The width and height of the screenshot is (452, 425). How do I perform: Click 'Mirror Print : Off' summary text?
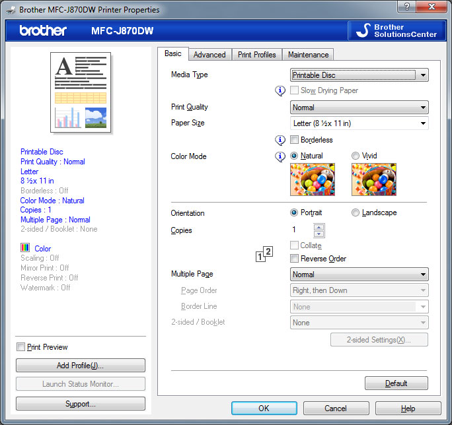click(x=45, y=268)
